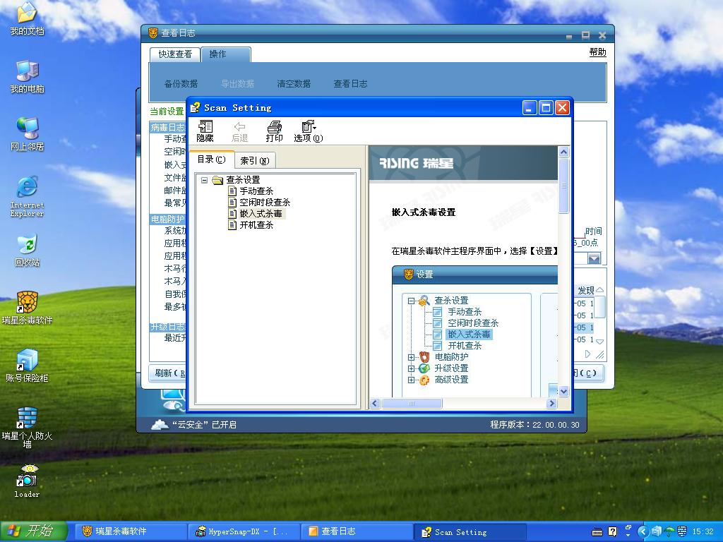Click the 开始 (Start) button

(x=34, y=531)
